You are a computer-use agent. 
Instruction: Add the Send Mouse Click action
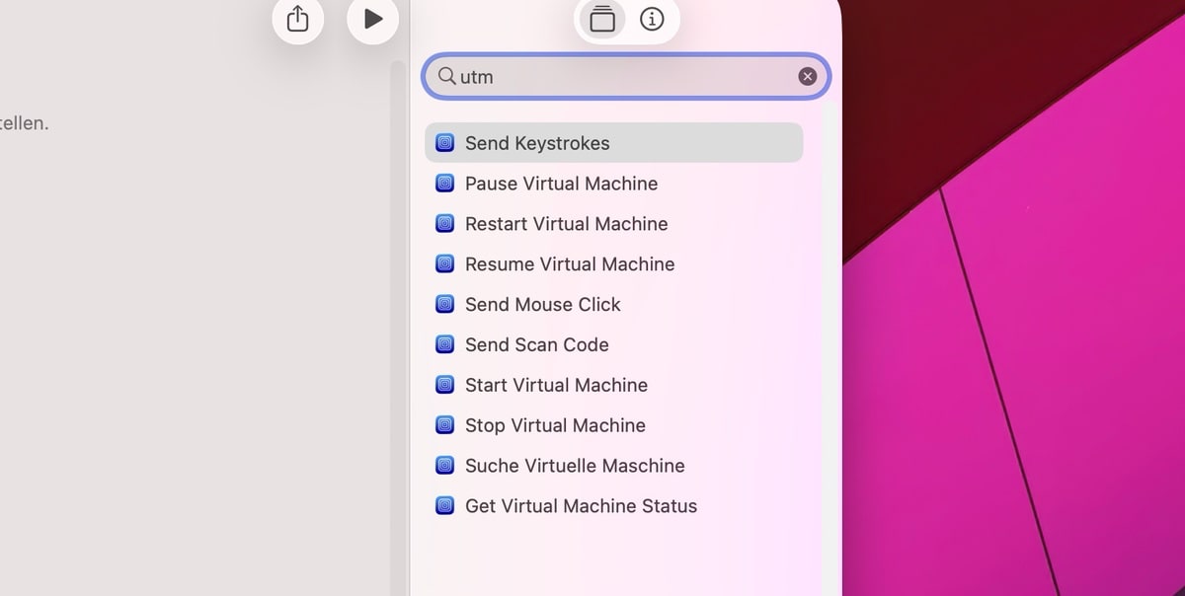(542, 305)
